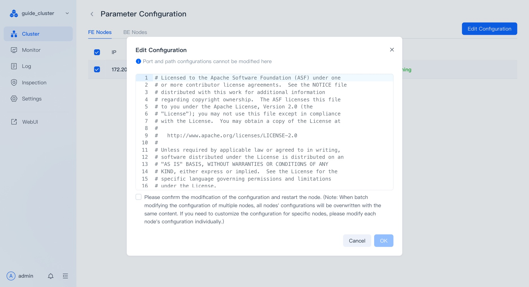Open notifications bell icon
The image size is (529, 287).
(x=51, y=276)
